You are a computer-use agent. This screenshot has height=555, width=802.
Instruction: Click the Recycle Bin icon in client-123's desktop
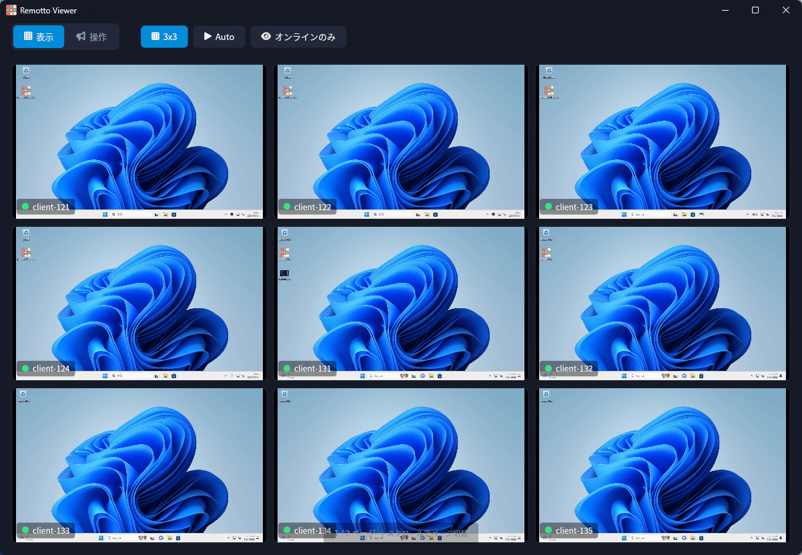(x=548, y=71)
